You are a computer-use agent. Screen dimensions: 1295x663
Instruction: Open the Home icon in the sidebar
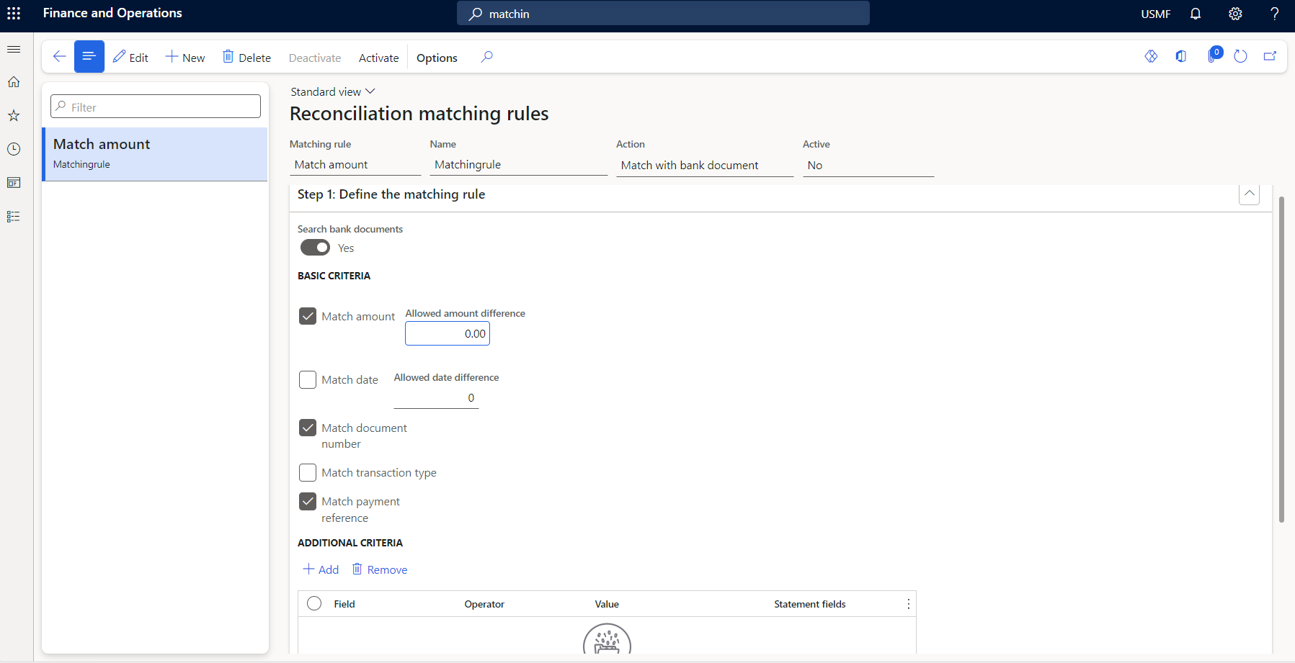click(14, 81)
